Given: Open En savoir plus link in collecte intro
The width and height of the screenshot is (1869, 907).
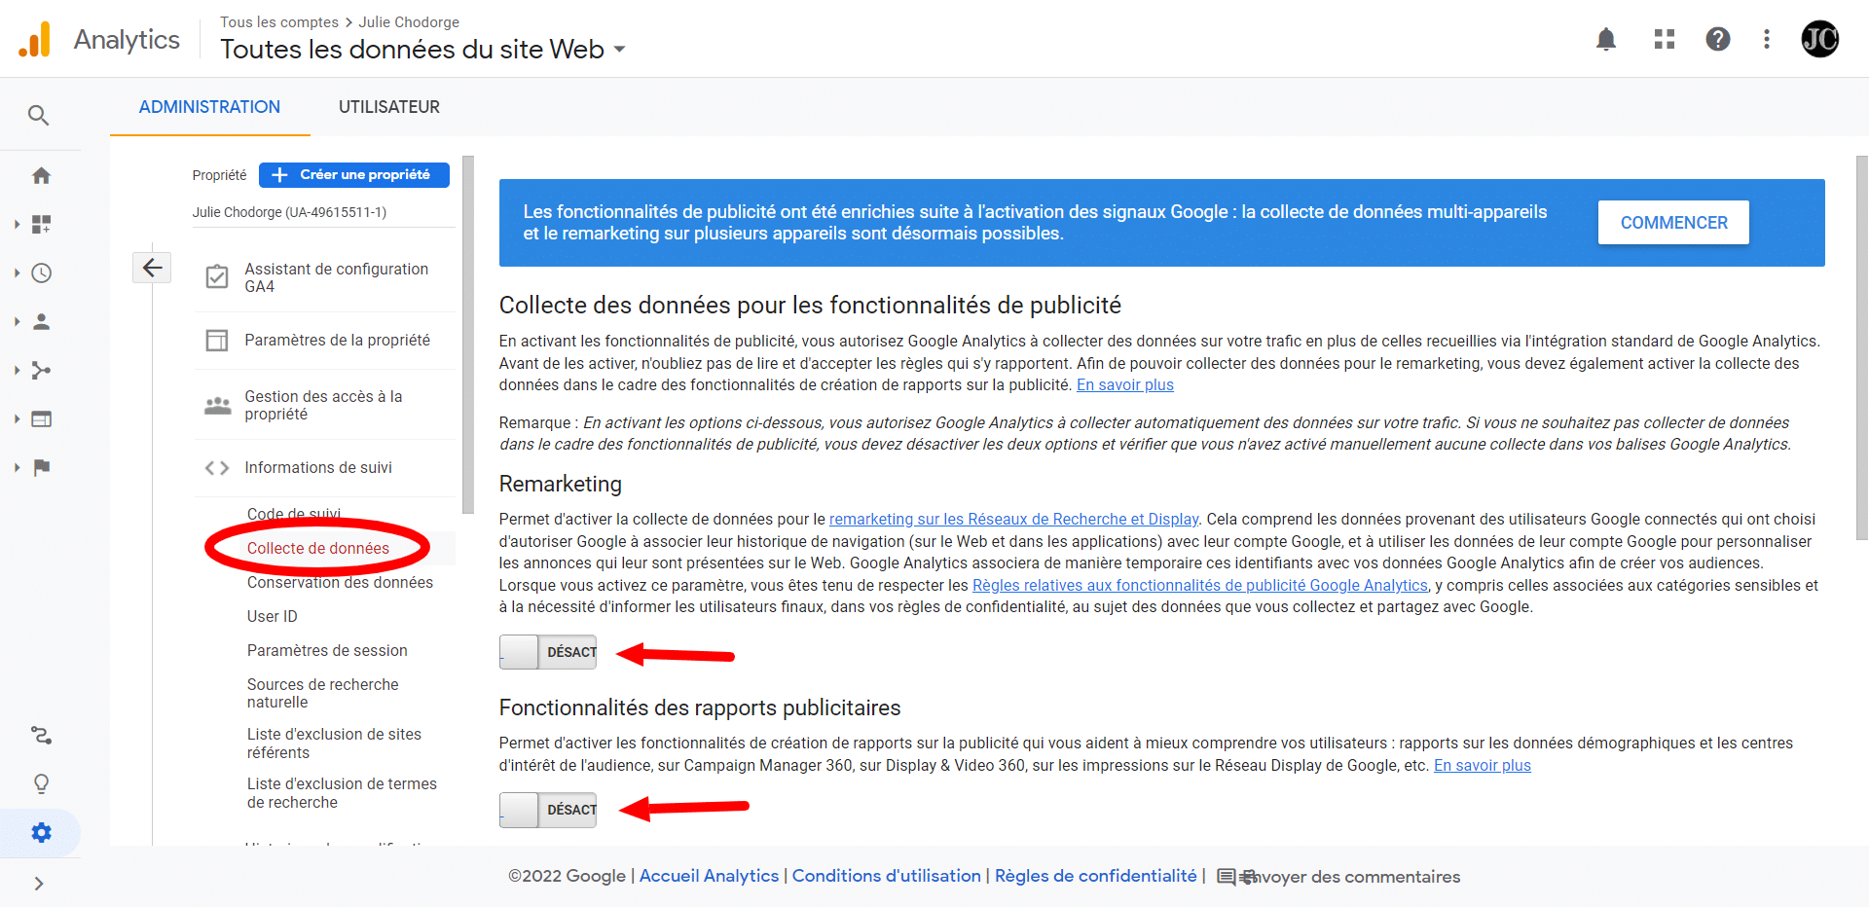Looking at the screenshot, I should 1125,385.
